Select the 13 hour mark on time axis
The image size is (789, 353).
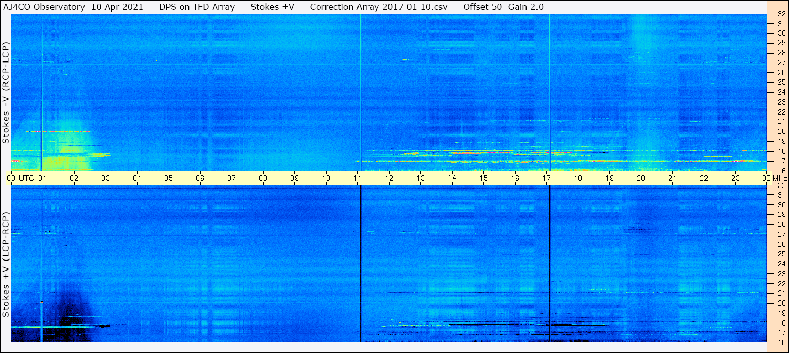coord(420,178)
